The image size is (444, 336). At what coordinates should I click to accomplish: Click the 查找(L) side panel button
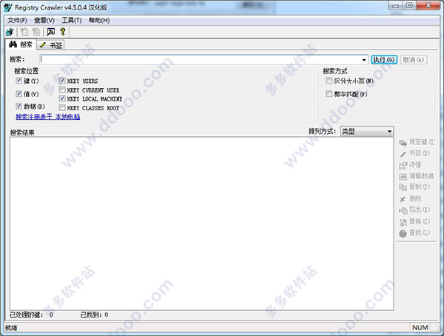point(414,233)
